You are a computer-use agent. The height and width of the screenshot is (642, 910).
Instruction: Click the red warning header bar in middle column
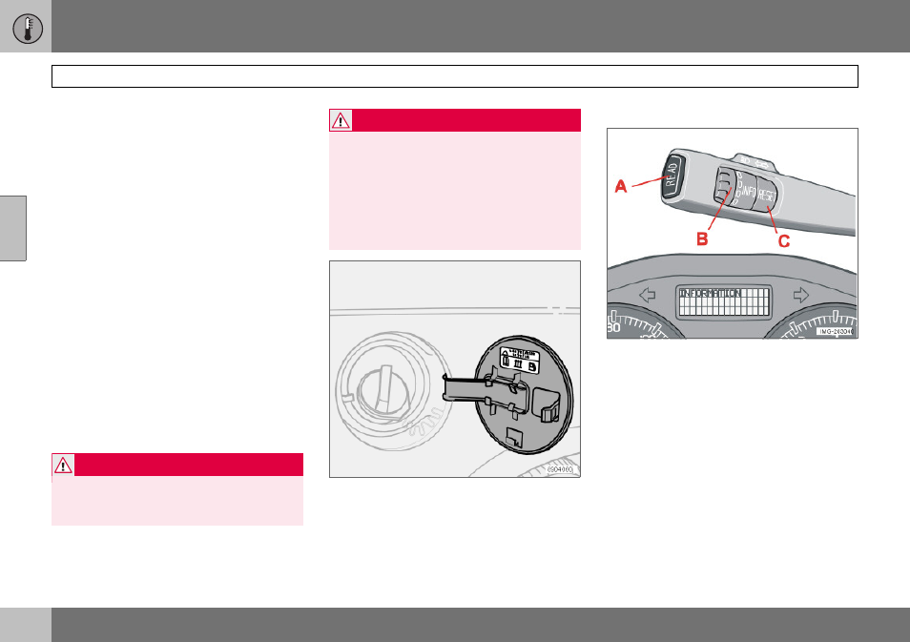tap(455, 120)
